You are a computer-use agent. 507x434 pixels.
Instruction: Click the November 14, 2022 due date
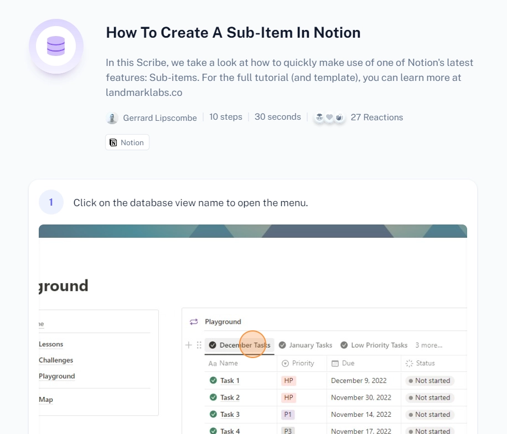point(361,414)
